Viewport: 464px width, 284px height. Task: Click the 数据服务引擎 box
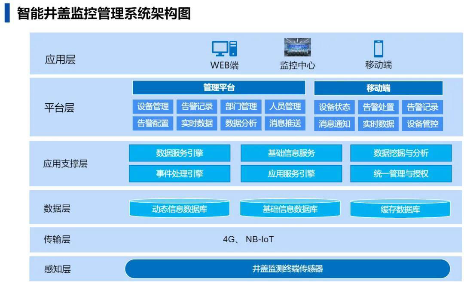coord(180,153)
